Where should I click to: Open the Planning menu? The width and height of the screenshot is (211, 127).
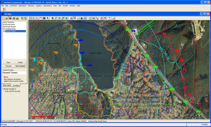click(x=31, y=6)
